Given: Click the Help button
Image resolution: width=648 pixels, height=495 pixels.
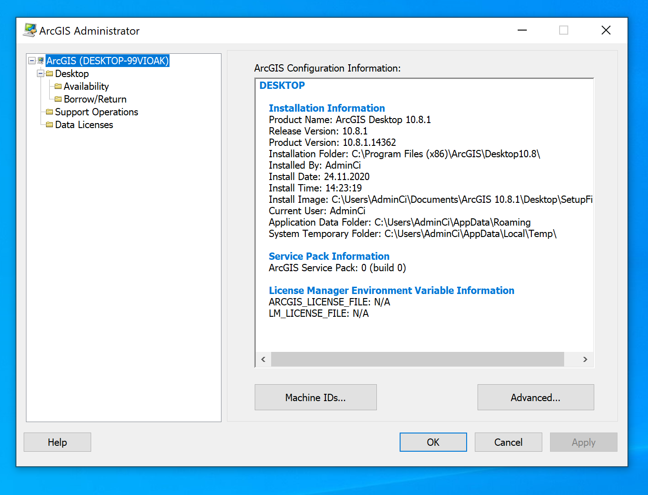Looking at the screenshot, I should 57,442.
